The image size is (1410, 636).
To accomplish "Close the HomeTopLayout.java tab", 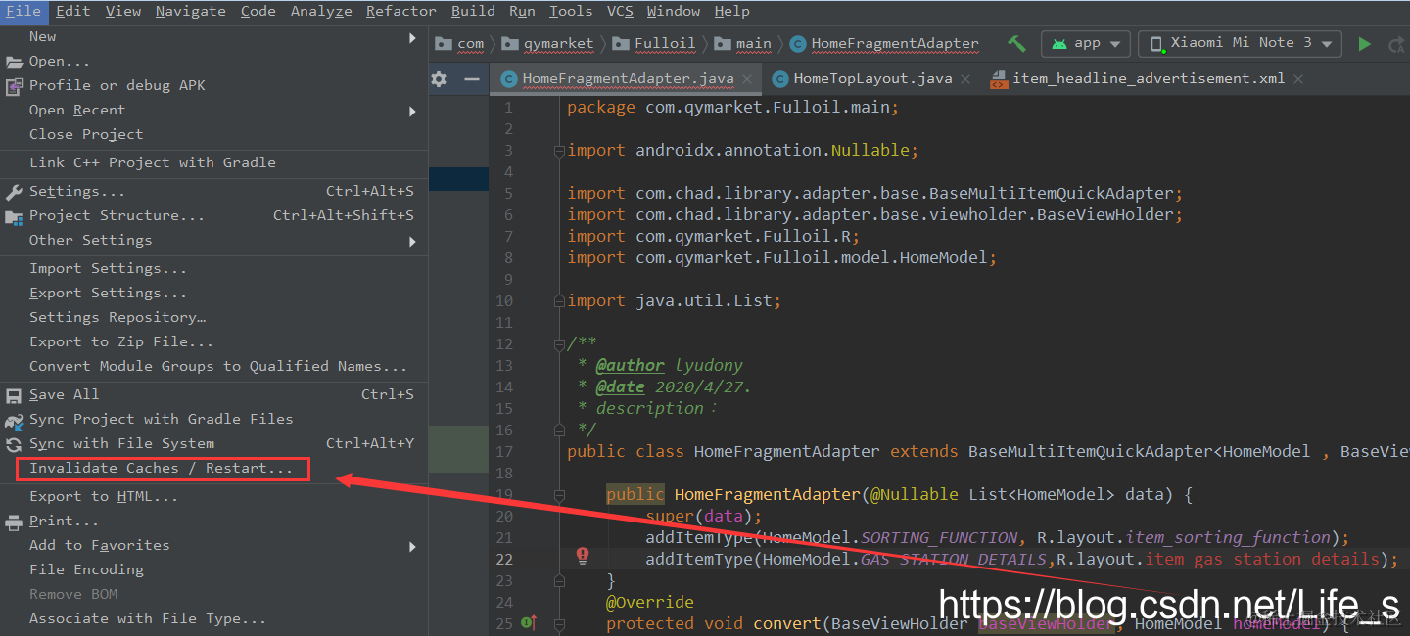I will point(965,79).
